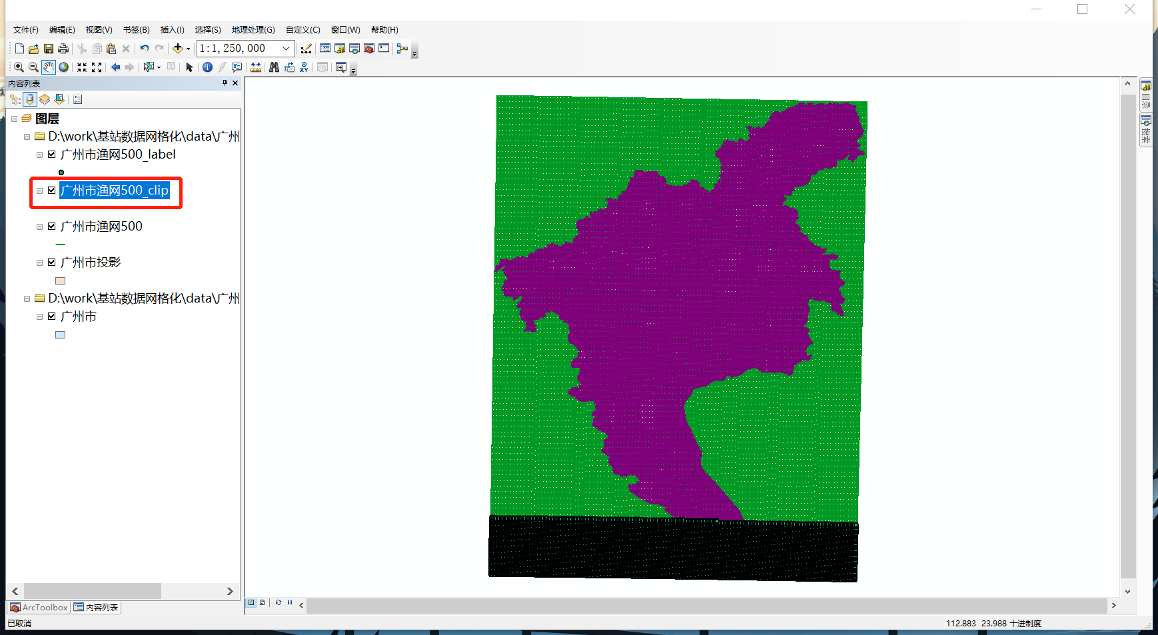Screen dimensions: 1158x635
Task: Open the map scale dropdown
Action: [x=286, y=49]
